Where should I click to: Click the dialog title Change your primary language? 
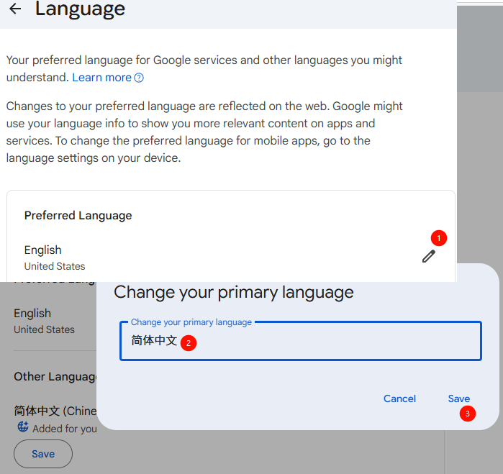[234, 292]
